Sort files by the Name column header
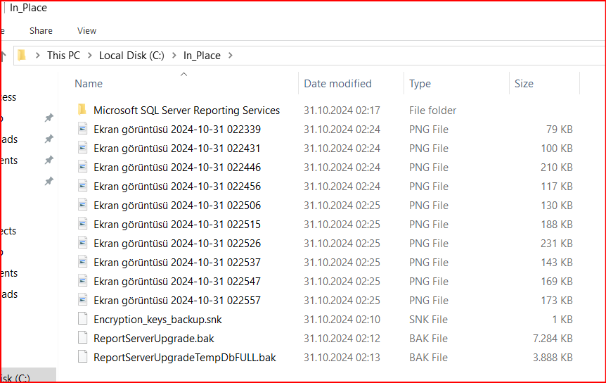606x383 pixels. click(89, 83)
